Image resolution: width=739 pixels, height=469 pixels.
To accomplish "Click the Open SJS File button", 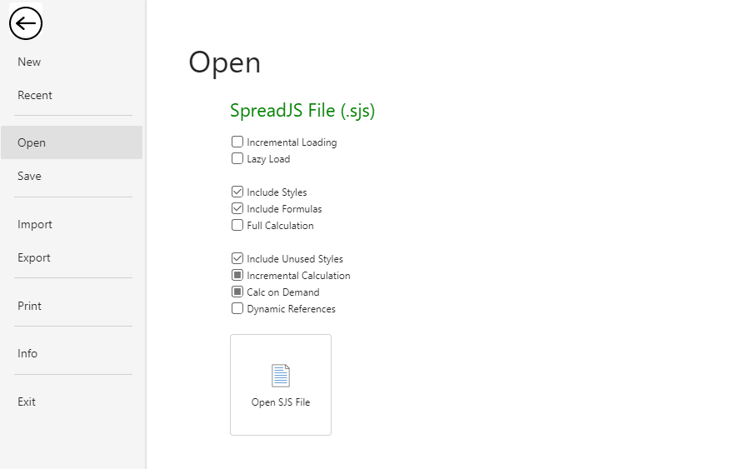I will coord(281,385).
